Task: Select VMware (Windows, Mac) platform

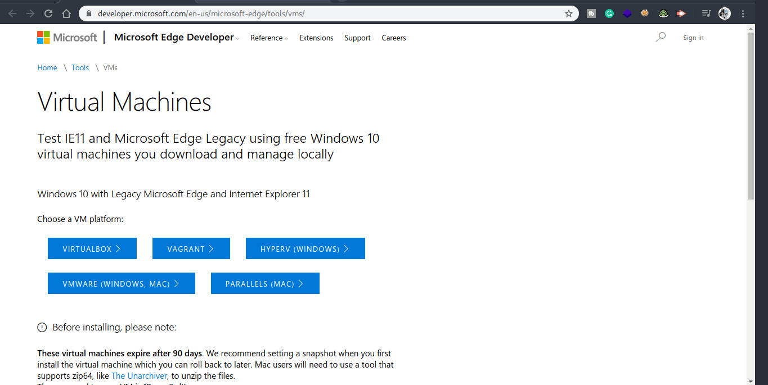Action: point(122,283)
